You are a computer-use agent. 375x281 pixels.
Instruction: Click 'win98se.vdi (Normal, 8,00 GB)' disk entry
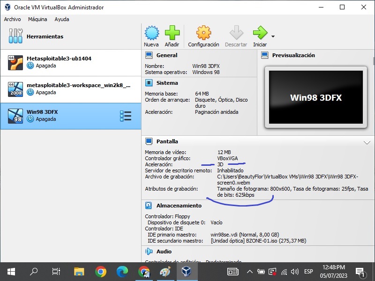(245, 235)
